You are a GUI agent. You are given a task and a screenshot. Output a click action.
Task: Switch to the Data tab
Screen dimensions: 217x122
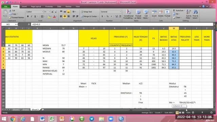[59, 6]
